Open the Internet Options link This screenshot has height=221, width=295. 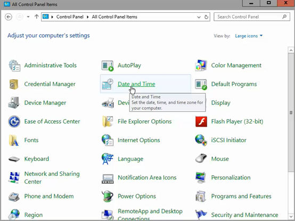[x=138, y=140]
